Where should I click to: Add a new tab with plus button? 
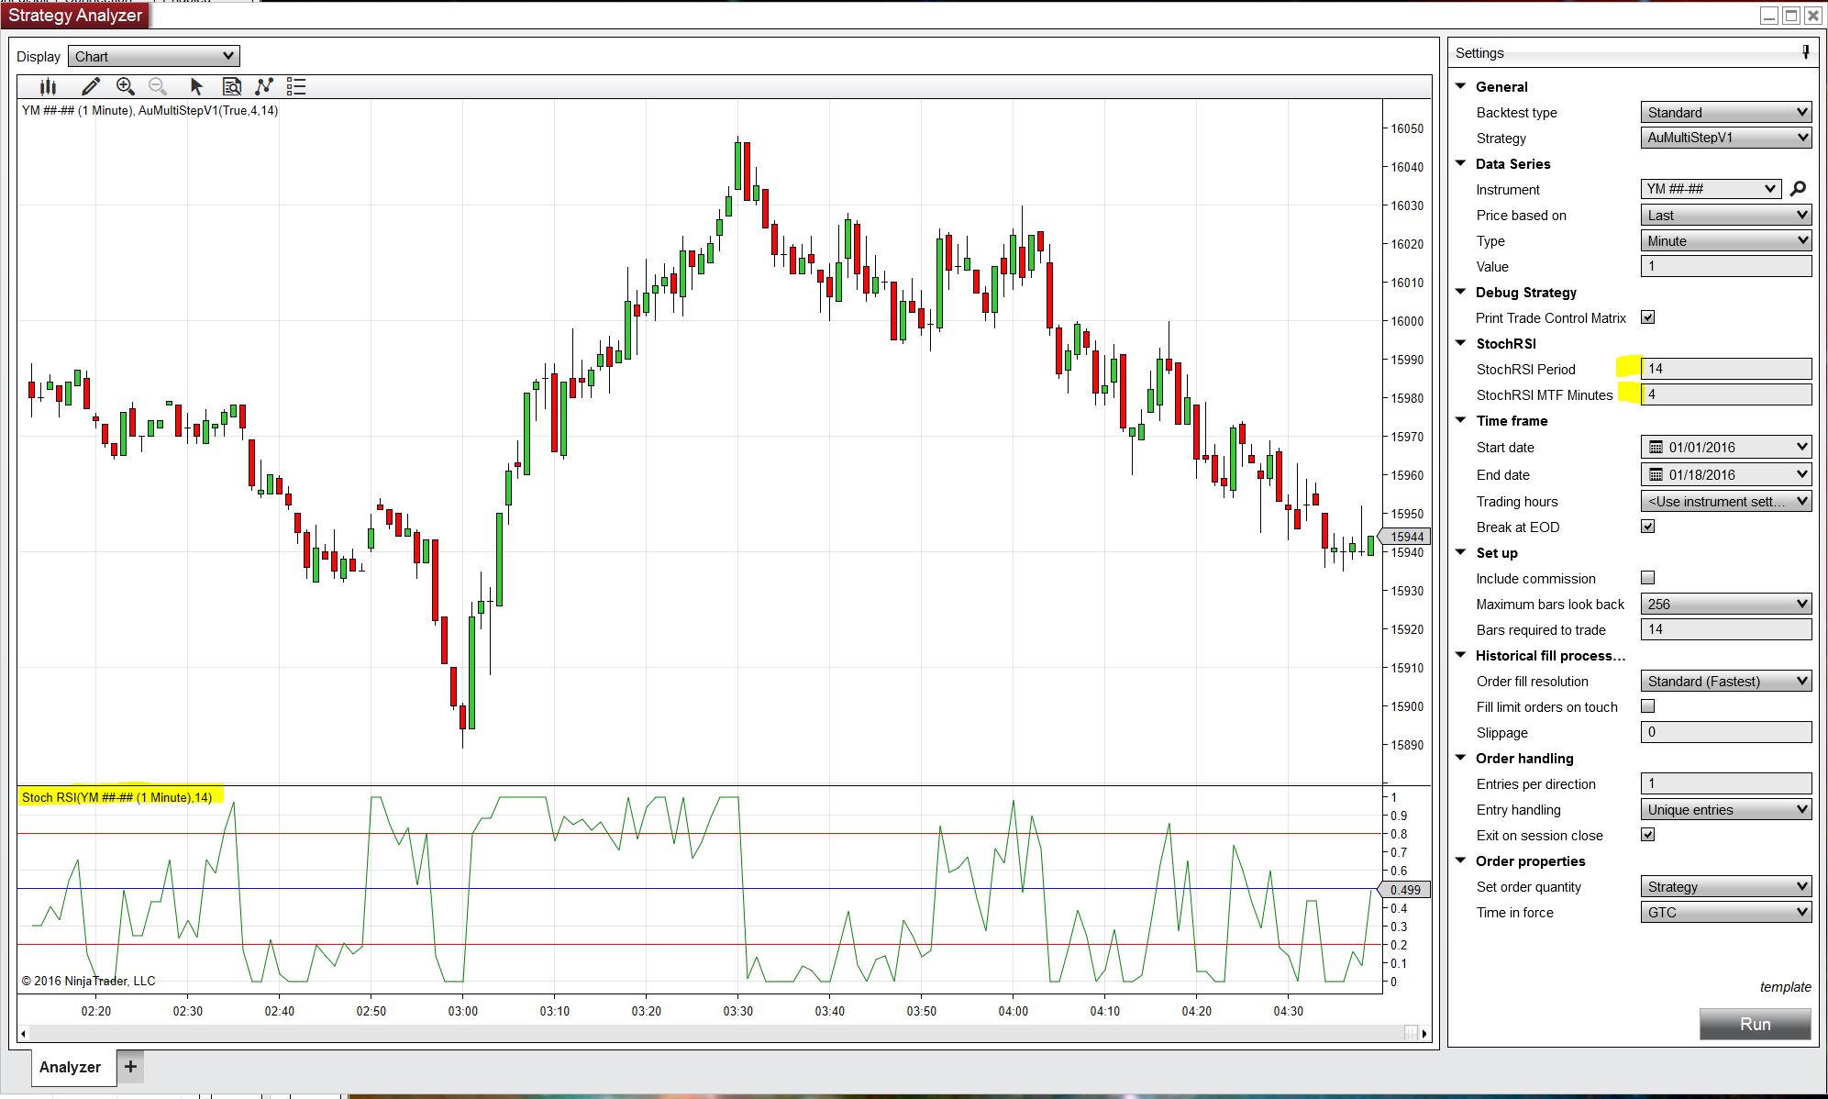coord(130,1067)
